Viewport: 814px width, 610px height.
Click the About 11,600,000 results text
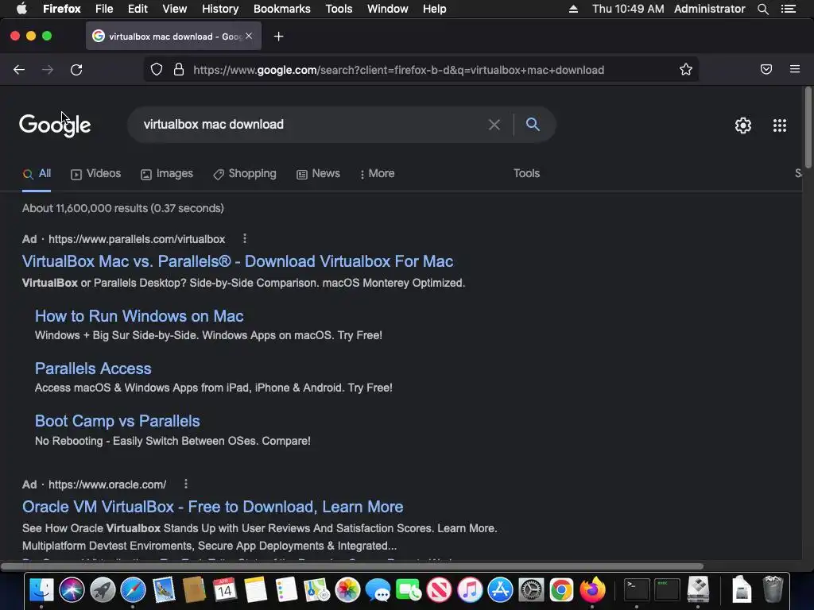click(x=123, y=208)
